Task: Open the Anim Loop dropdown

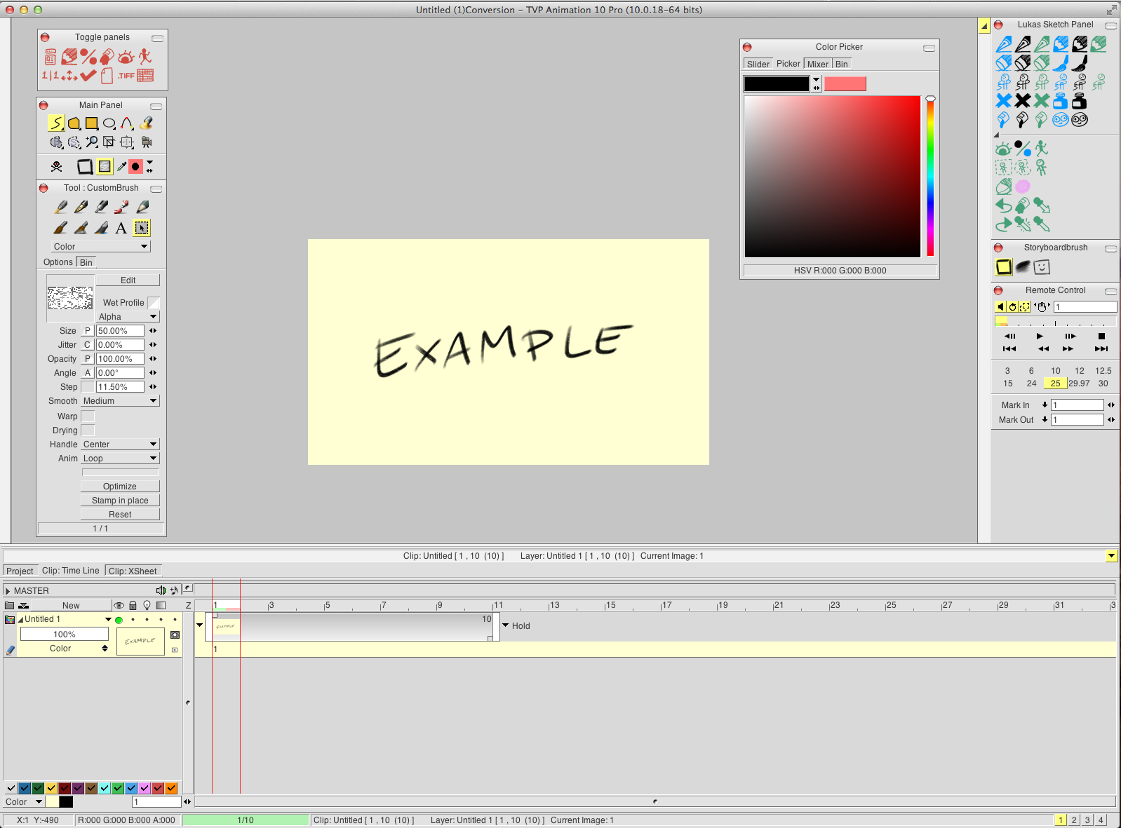Action: click(120, 459)
